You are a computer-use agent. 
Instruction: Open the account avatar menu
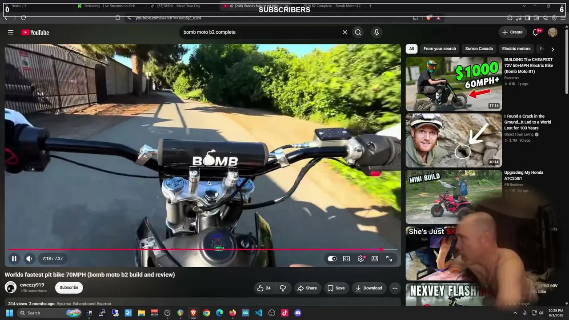[x=553, y=32]
